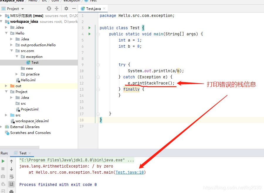The width and height of the screenshot is (264, 193).
Task: Expand the bottom src folder node
Action: tap(6, 115)
